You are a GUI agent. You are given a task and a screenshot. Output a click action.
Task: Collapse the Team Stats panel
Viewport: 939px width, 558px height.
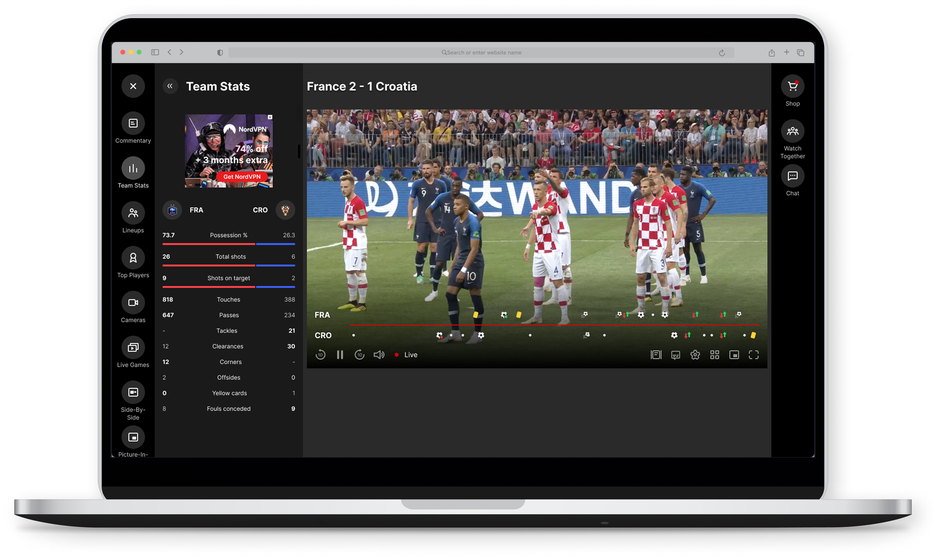170,86
